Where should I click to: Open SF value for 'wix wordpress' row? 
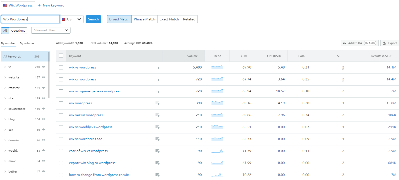[343, 103]
